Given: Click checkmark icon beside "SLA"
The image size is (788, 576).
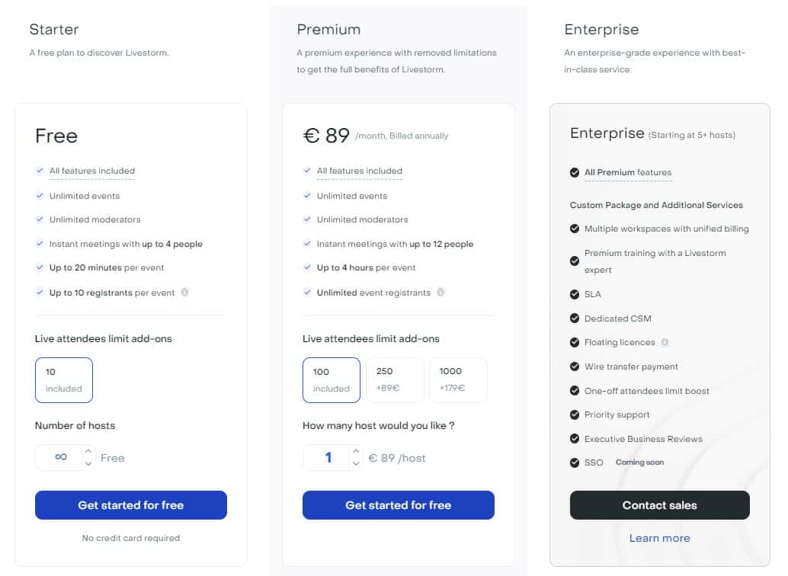Looking at the screenshot, I should click(x=575, y=294).
